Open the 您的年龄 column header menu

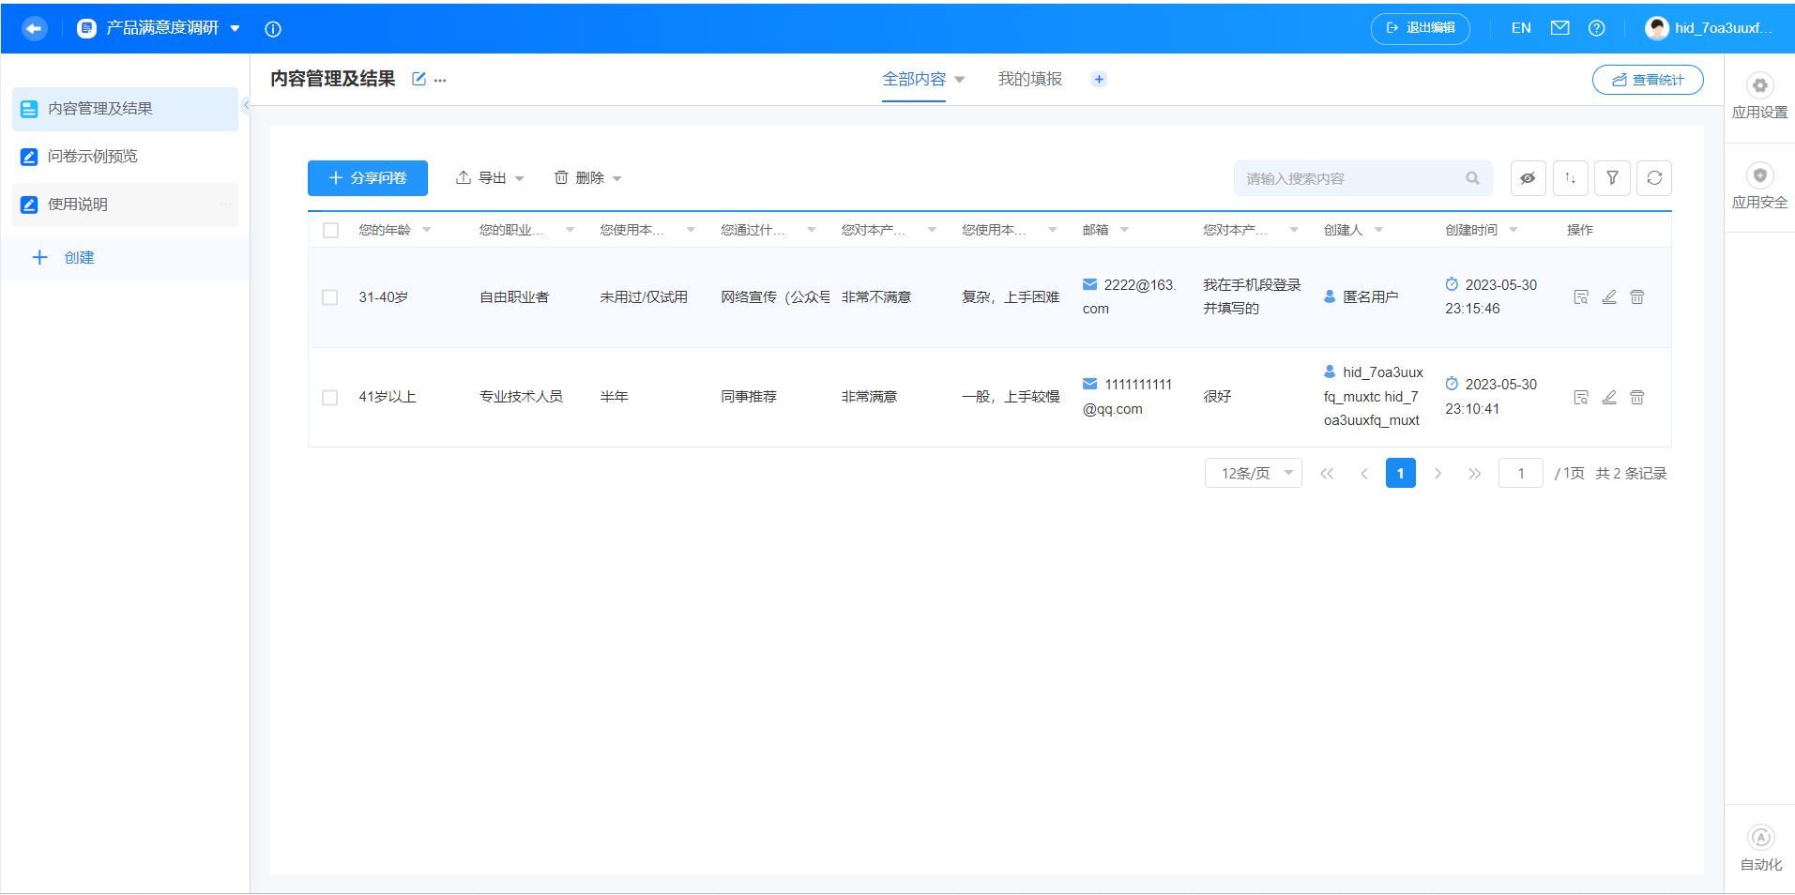(x=427, y=231)
